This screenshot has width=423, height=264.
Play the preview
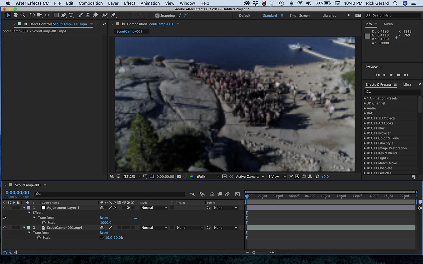(392, 75)
